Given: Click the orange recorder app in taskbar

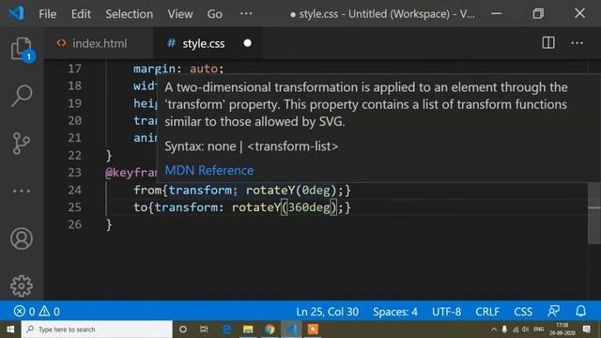Looking at the screenshot, I should pyautogui.click(x=313, y=330).
